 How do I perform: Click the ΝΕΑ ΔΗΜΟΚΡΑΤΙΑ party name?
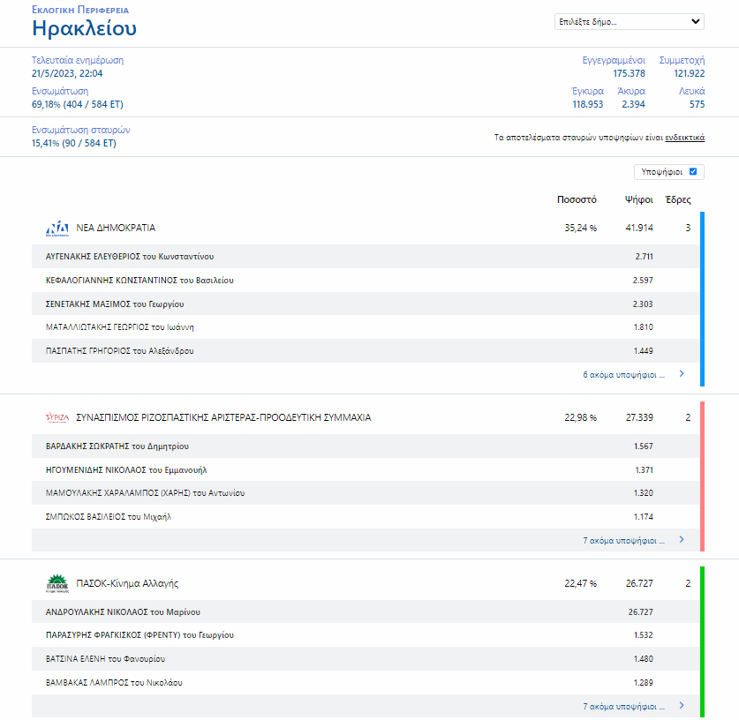(x=116, y=228)
